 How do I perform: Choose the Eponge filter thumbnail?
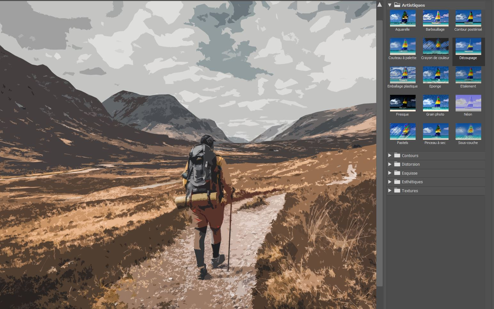pos(435,75)
